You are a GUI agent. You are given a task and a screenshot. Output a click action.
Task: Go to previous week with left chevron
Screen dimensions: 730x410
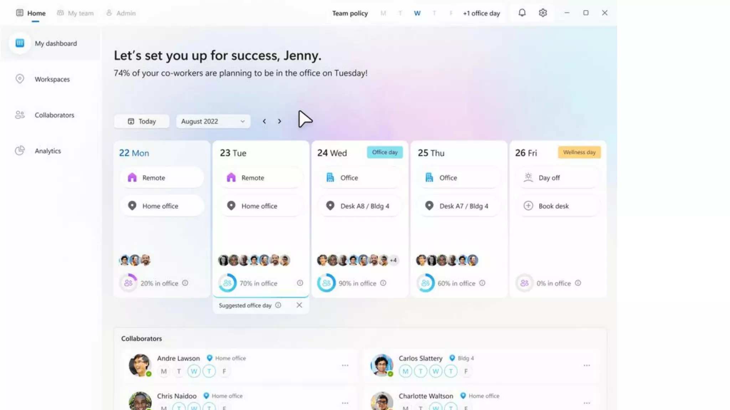pos(264,121)
